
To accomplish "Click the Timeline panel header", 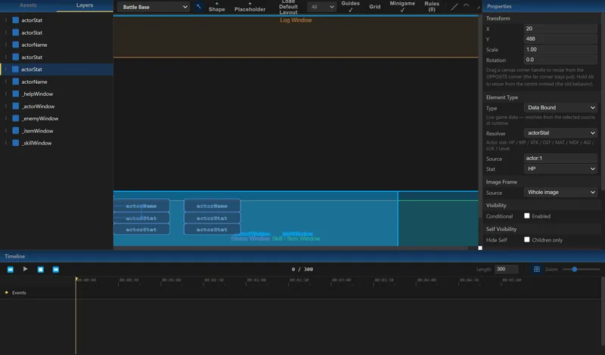I will tap(302, 256).
